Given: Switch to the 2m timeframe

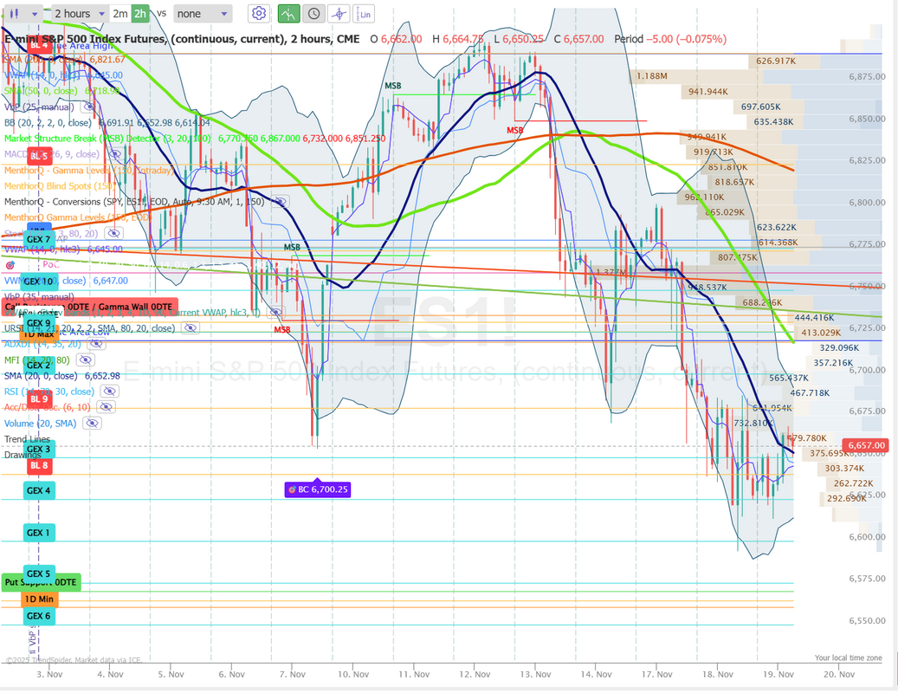Looking at the screenshot, I should pos(120,14).
